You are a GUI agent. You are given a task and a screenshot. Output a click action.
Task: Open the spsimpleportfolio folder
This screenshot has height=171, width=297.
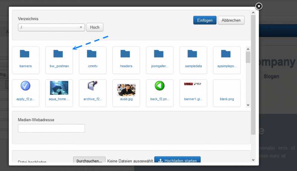(x=226, y=54)
